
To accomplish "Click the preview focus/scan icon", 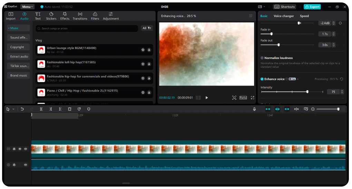I will 234,98.
